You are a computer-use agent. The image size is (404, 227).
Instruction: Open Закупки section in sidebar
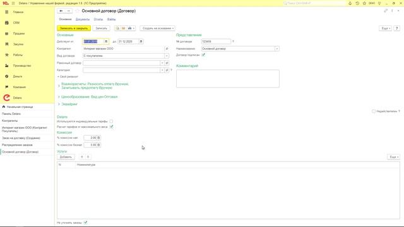click(x=18, y=44)
